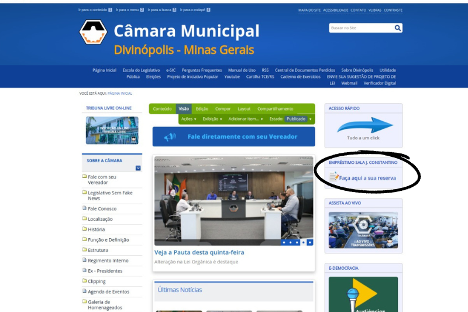Viewport: 468px width, 312px height.
Task: Click the blue arrow Tudo a um click
Action: (x=364, y=125)
